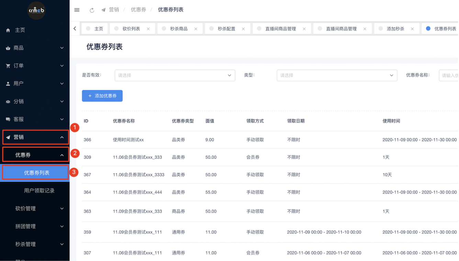Click the 优惠券 breadcrumb link
This screenshot has height=261, width=459.
138,10
